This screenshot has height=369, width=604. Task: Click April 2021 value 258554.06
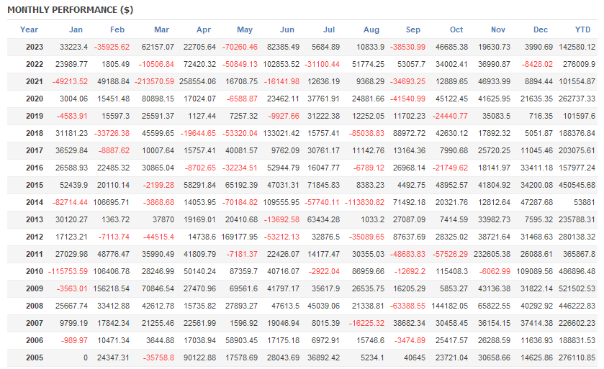point(197,81)
